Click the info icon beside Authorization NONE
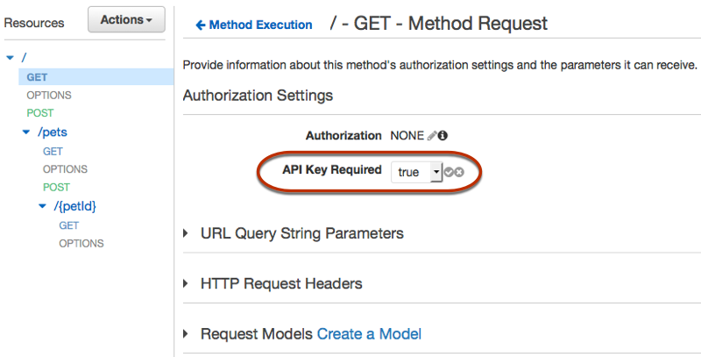 (x=443, y=136)
